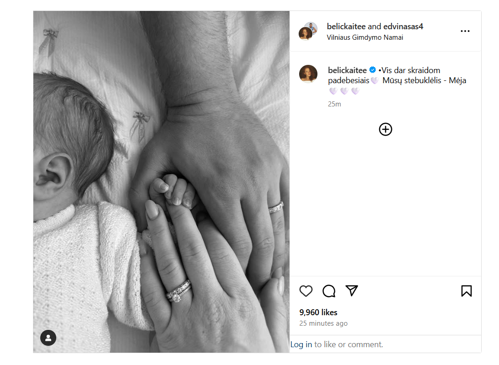499x365 pixels.
Task: Click the caption text about Mėja
Action: [397, 80]
